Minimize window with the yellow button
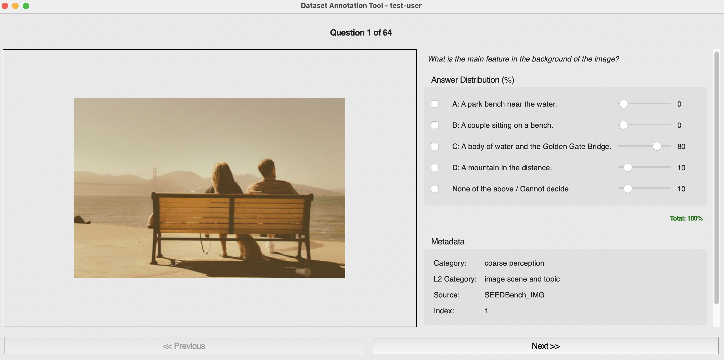Viewport: 724px width, 360px height. (15, 6)
